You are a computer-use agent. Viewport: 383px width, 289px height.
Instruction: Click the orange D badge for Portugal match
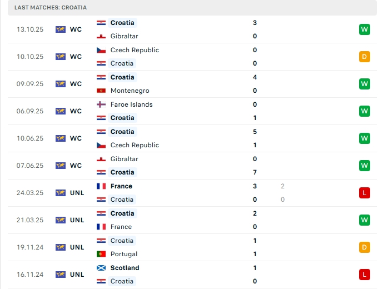(x=365, y=247)
